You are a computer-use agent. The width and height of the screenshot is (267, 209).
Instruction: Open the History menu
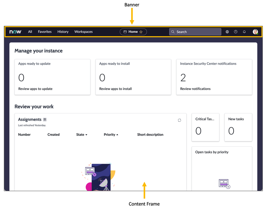point(63,32)
